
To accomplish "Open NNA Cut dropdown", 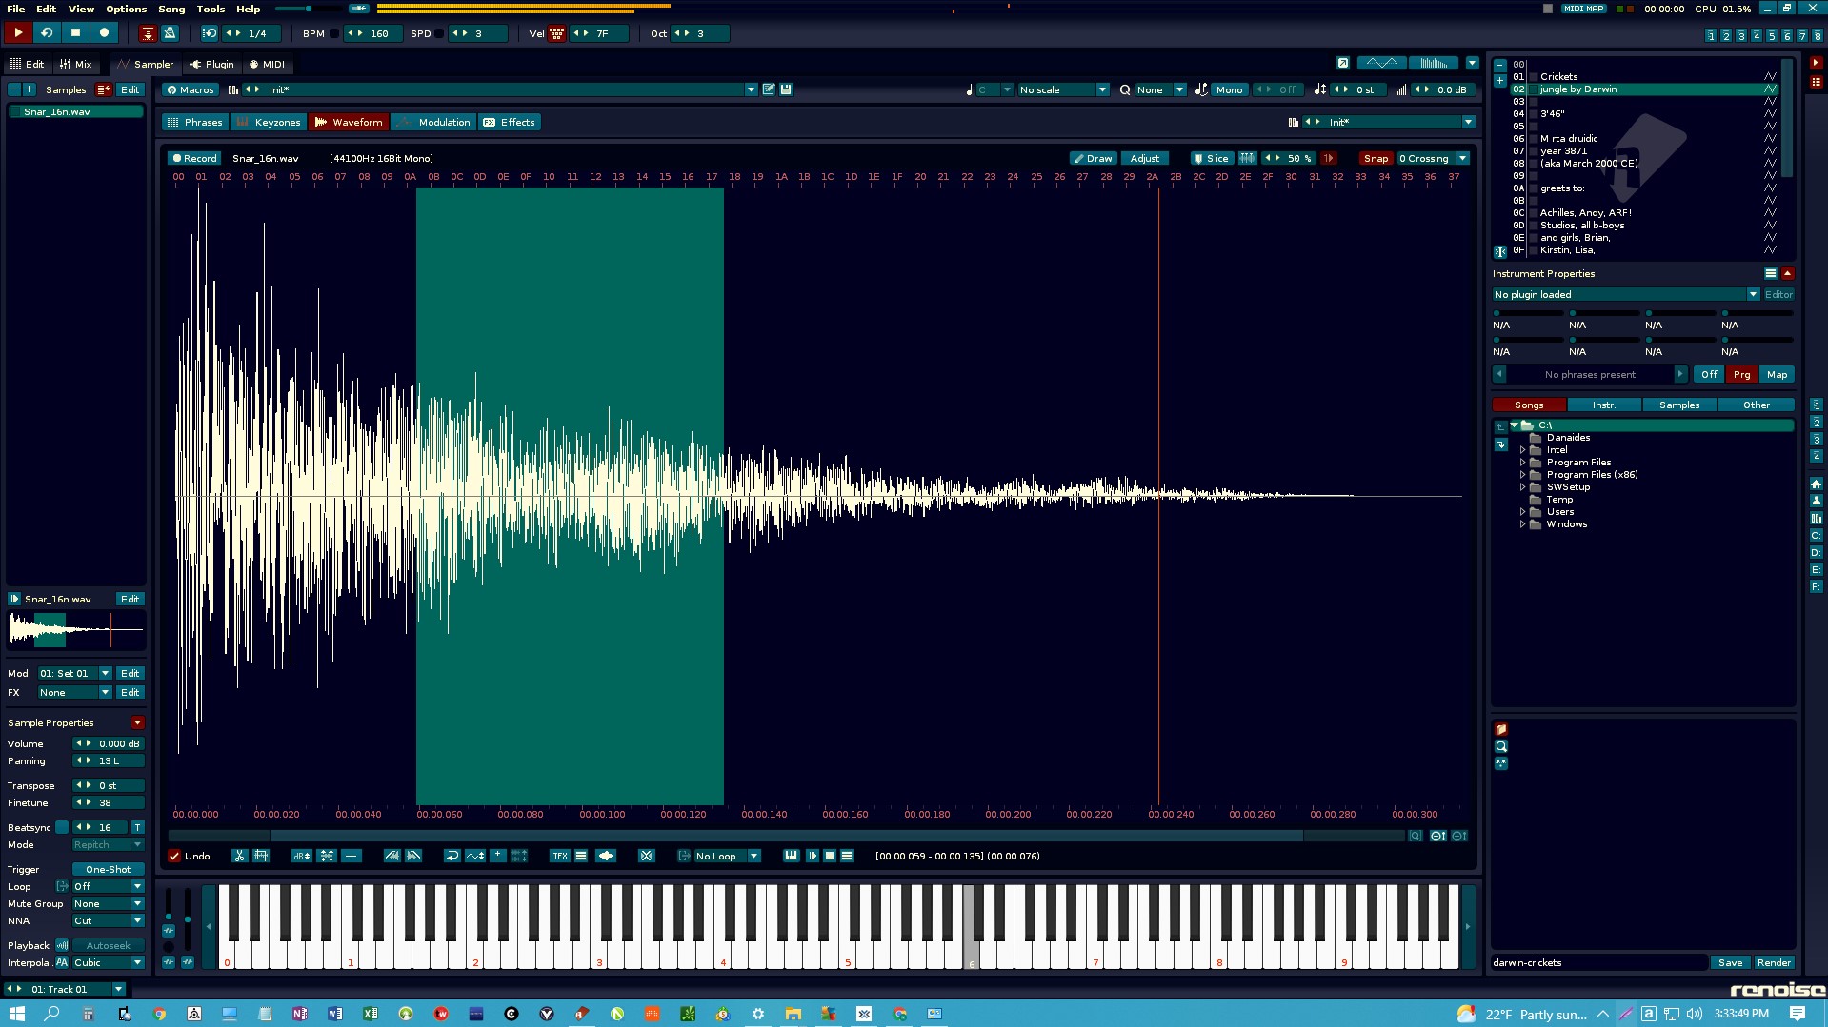I will pyautogui.click(x=108, y=920).
